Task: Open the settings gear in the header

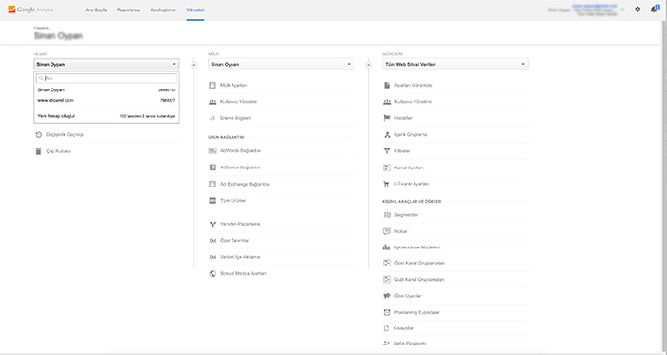Action: (x=637, y=10)
